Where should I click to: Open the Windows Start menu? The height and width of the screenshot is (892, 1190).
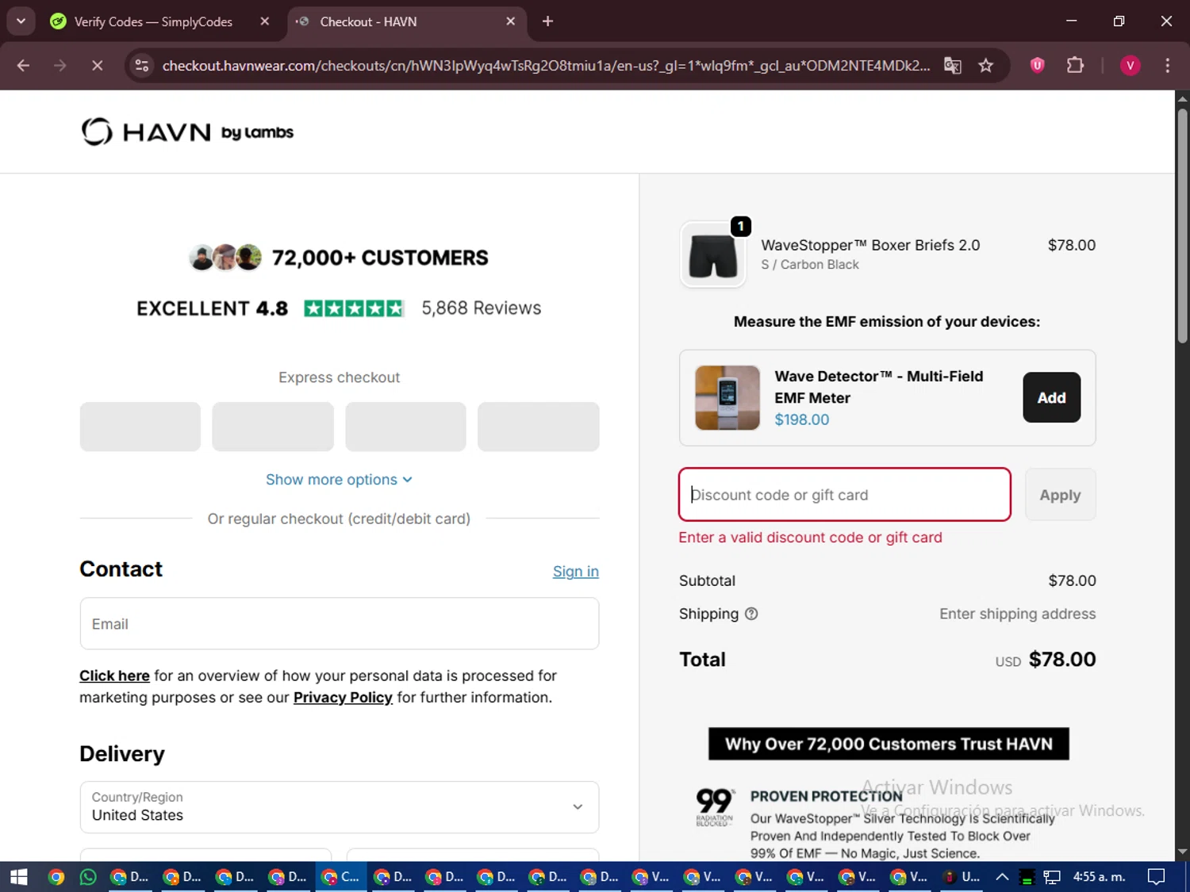click(x=19, y=877)
